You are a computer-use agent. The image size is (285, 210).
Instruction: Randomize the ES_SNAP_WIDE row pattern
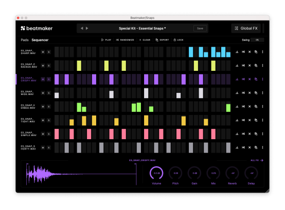click(x=243, y=93)
